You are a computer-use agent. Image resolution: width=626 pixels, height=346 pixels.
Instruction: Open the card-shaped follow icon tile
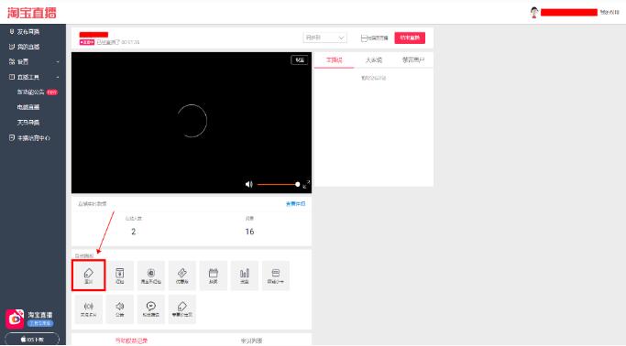[x=276, y=276]
